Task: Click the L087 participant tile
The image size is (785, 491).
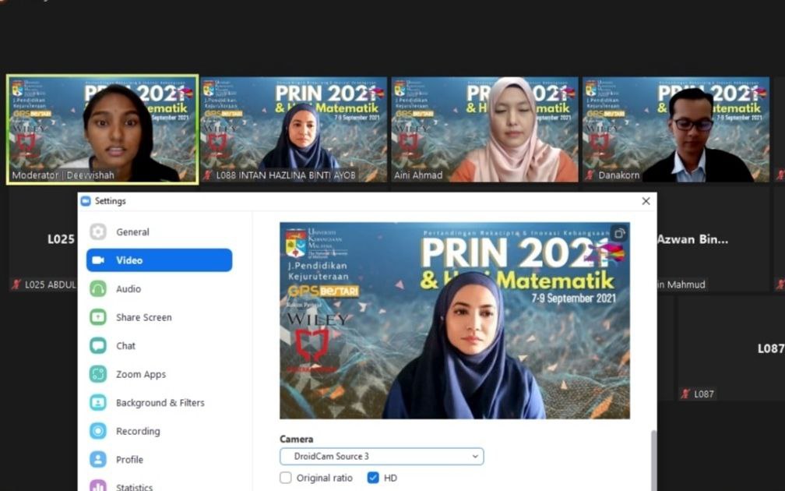Action: click(731, 348)
